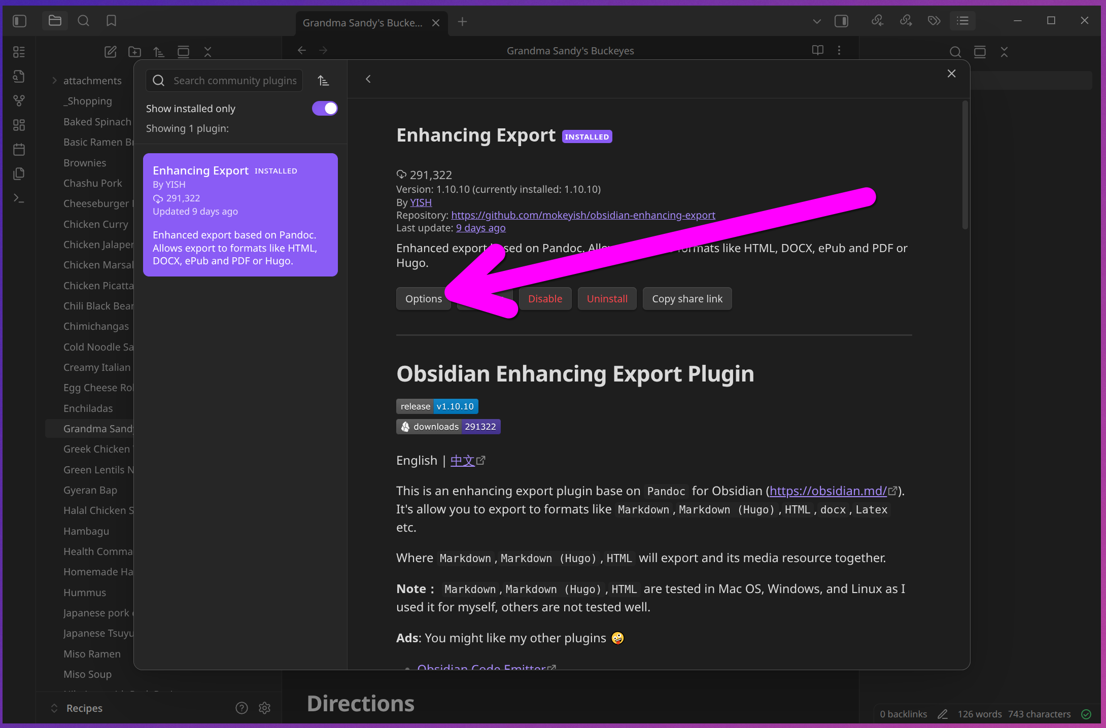Create a new note icon

click(x=110, y=52)
